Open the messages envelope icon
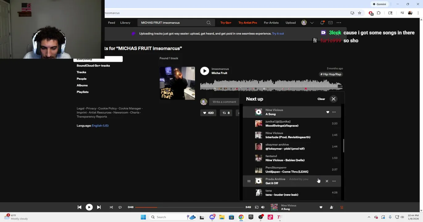423x222 pixels. pos(330,23)
